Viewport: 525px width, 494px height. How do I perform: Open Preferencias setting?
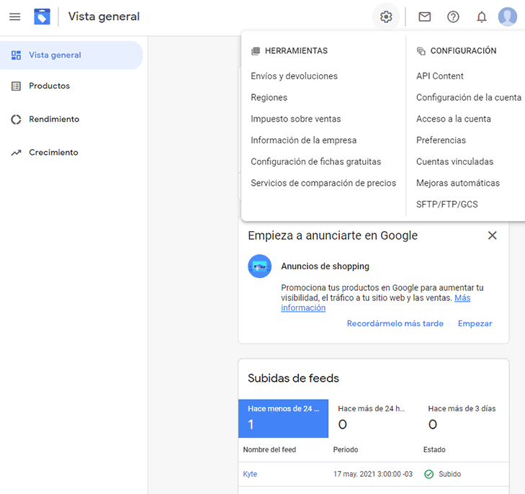click(x=441, y=140)
